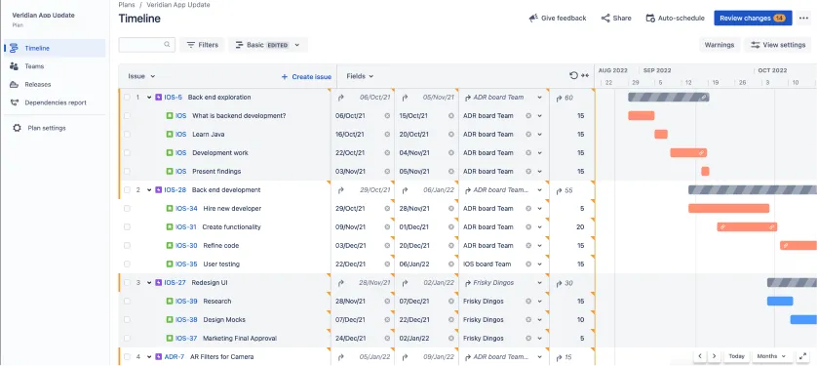Go to previous timeline period arrow
The height and width of the screenshot is (366, 818).
(700, 356)
